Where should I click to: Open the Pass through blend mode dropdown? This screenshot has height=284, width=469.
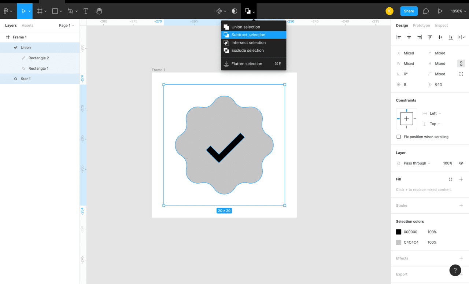click(x=417, y=163)
